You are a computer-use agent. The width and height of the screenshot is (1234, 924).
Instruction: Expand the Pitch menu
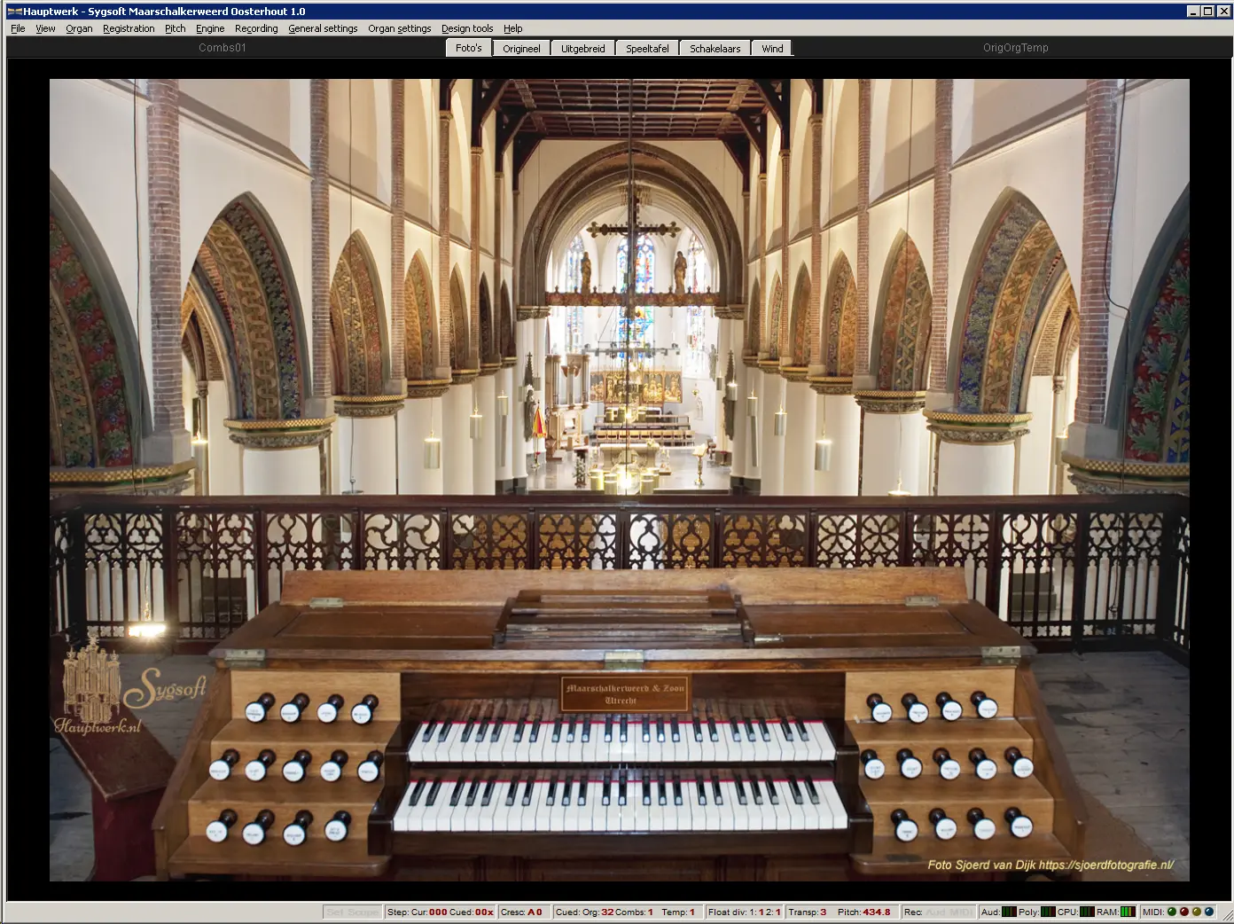point(176,28)
